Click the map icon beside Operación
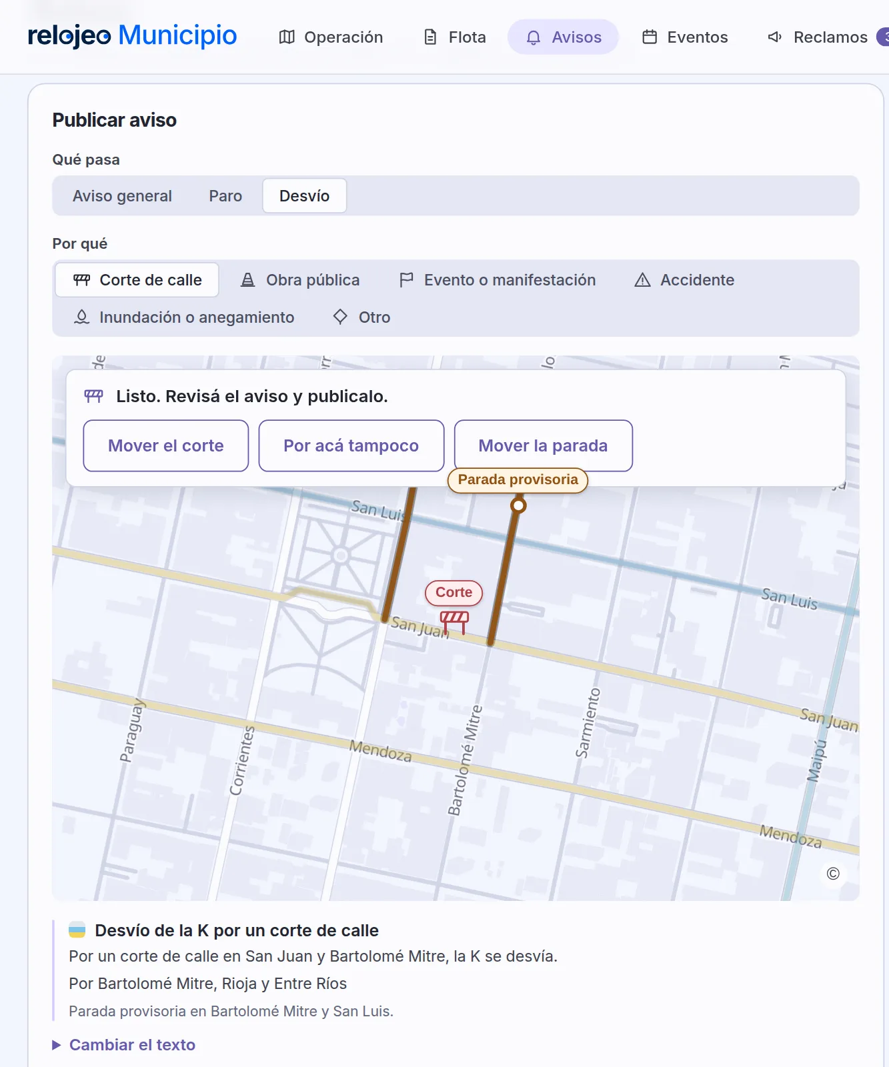889x1067 pixels. pos(287,37)
